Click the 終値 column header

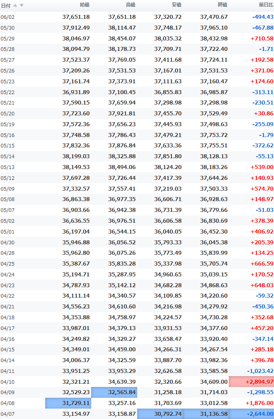[222, 5]
